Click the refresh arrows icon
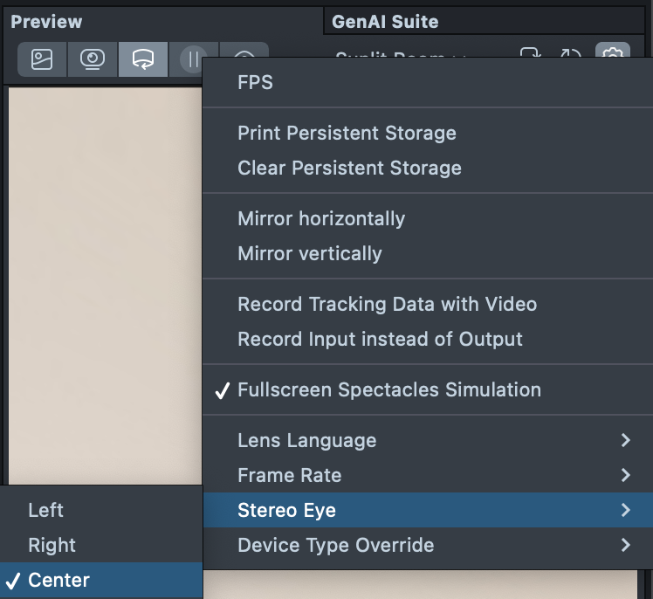Screen dimensions: 653x599 click(x=571, y=56)
